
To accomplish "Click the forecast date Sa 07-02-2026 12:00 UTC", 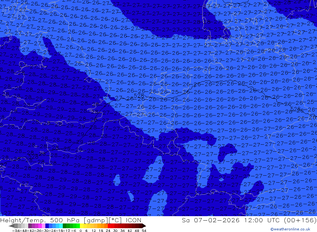I will tap(230, 220).
